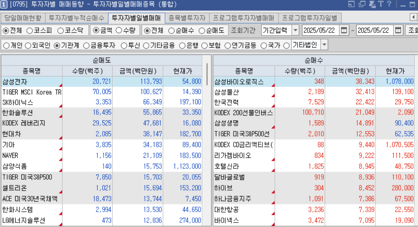Select the 순매도 filter radio button
Image resolution: width=418 pixels, height=227 pixels.
click(202, 30)
